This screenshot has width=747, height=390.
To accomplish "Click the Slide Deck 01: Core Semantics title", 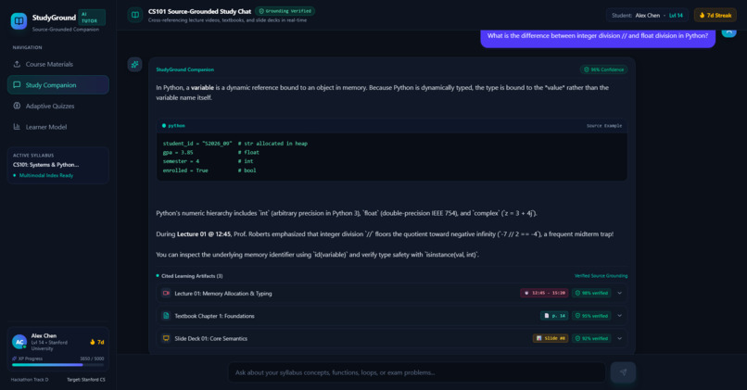I will pyautogui.click(x=210, y=338).
